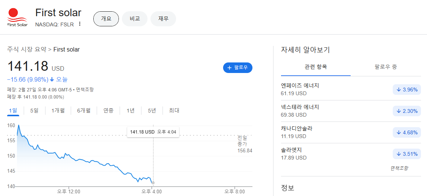Switch chart to 연중 range

click(108, 111)
